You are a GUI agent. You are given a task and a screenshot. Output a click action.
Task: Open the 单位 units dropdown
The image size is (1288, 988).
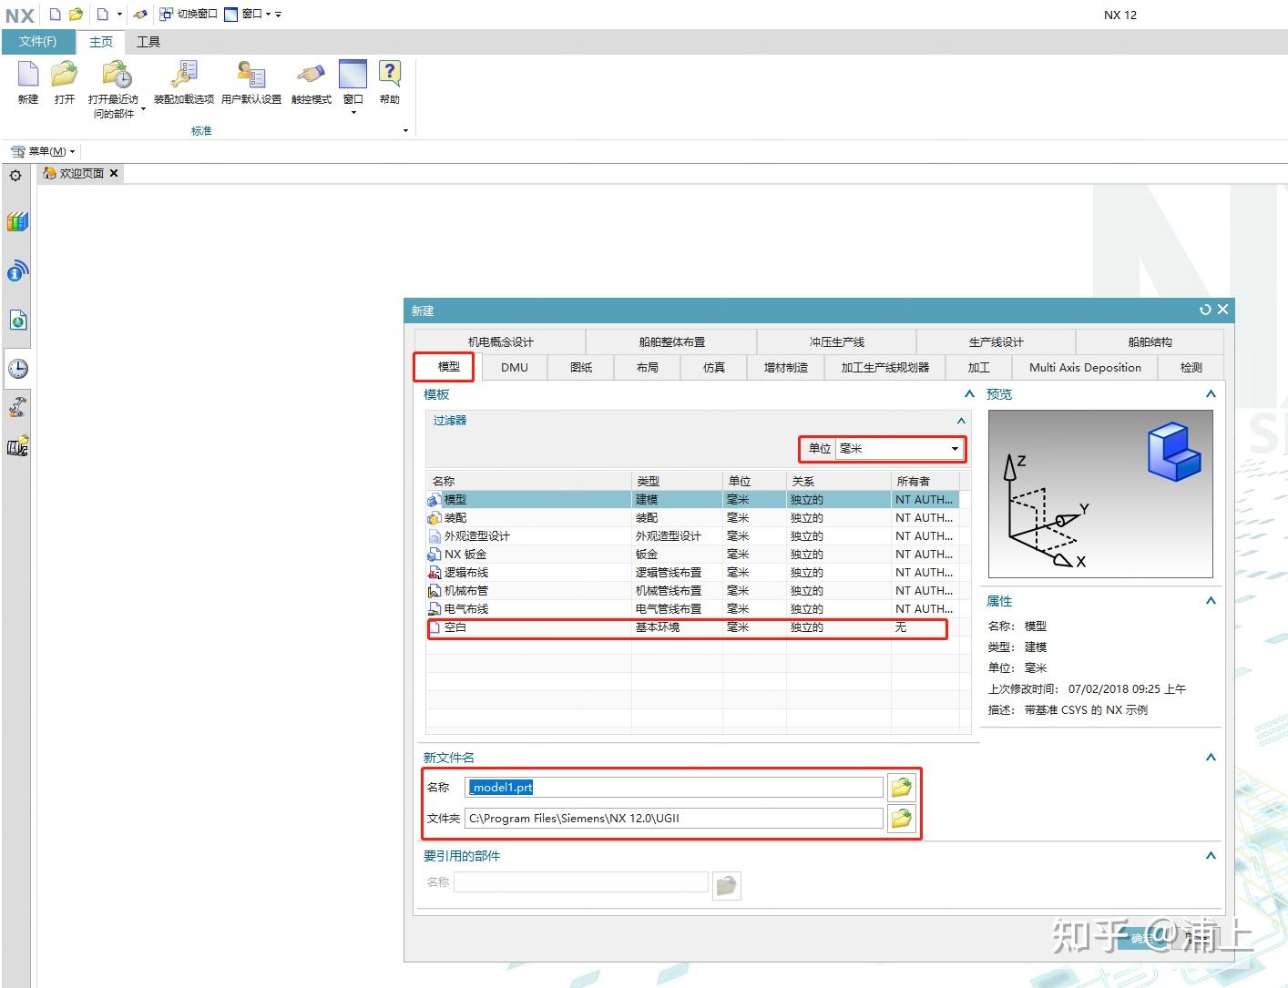(x=899, y=448)
